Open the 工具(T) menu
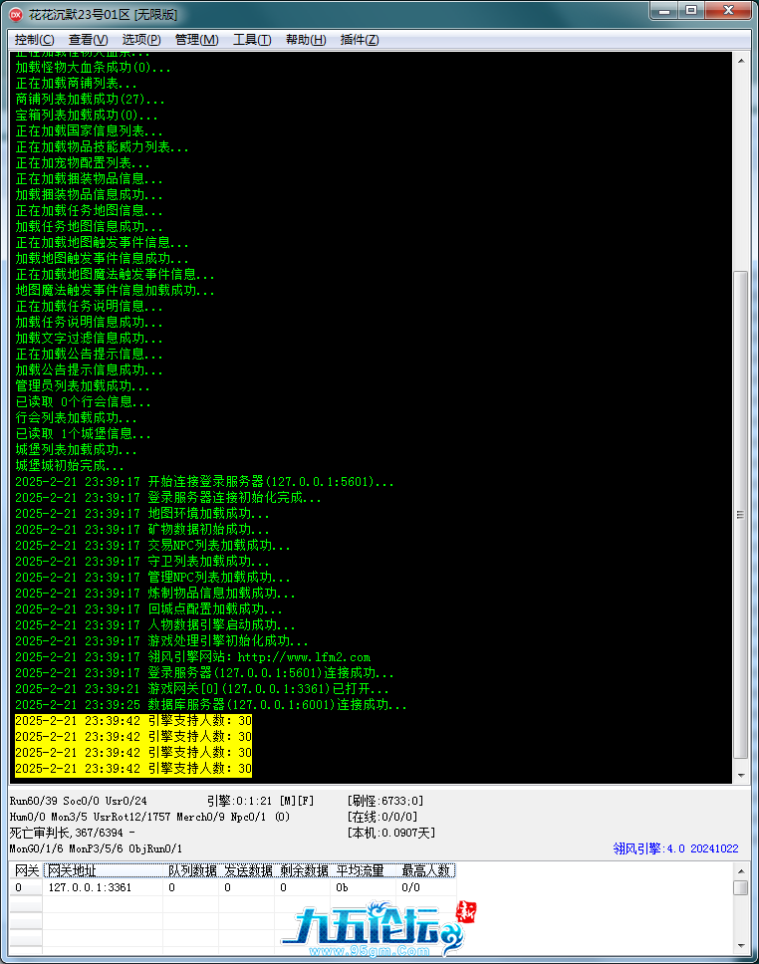This screenshot has height=964, width=759. (x=251, y=40)
